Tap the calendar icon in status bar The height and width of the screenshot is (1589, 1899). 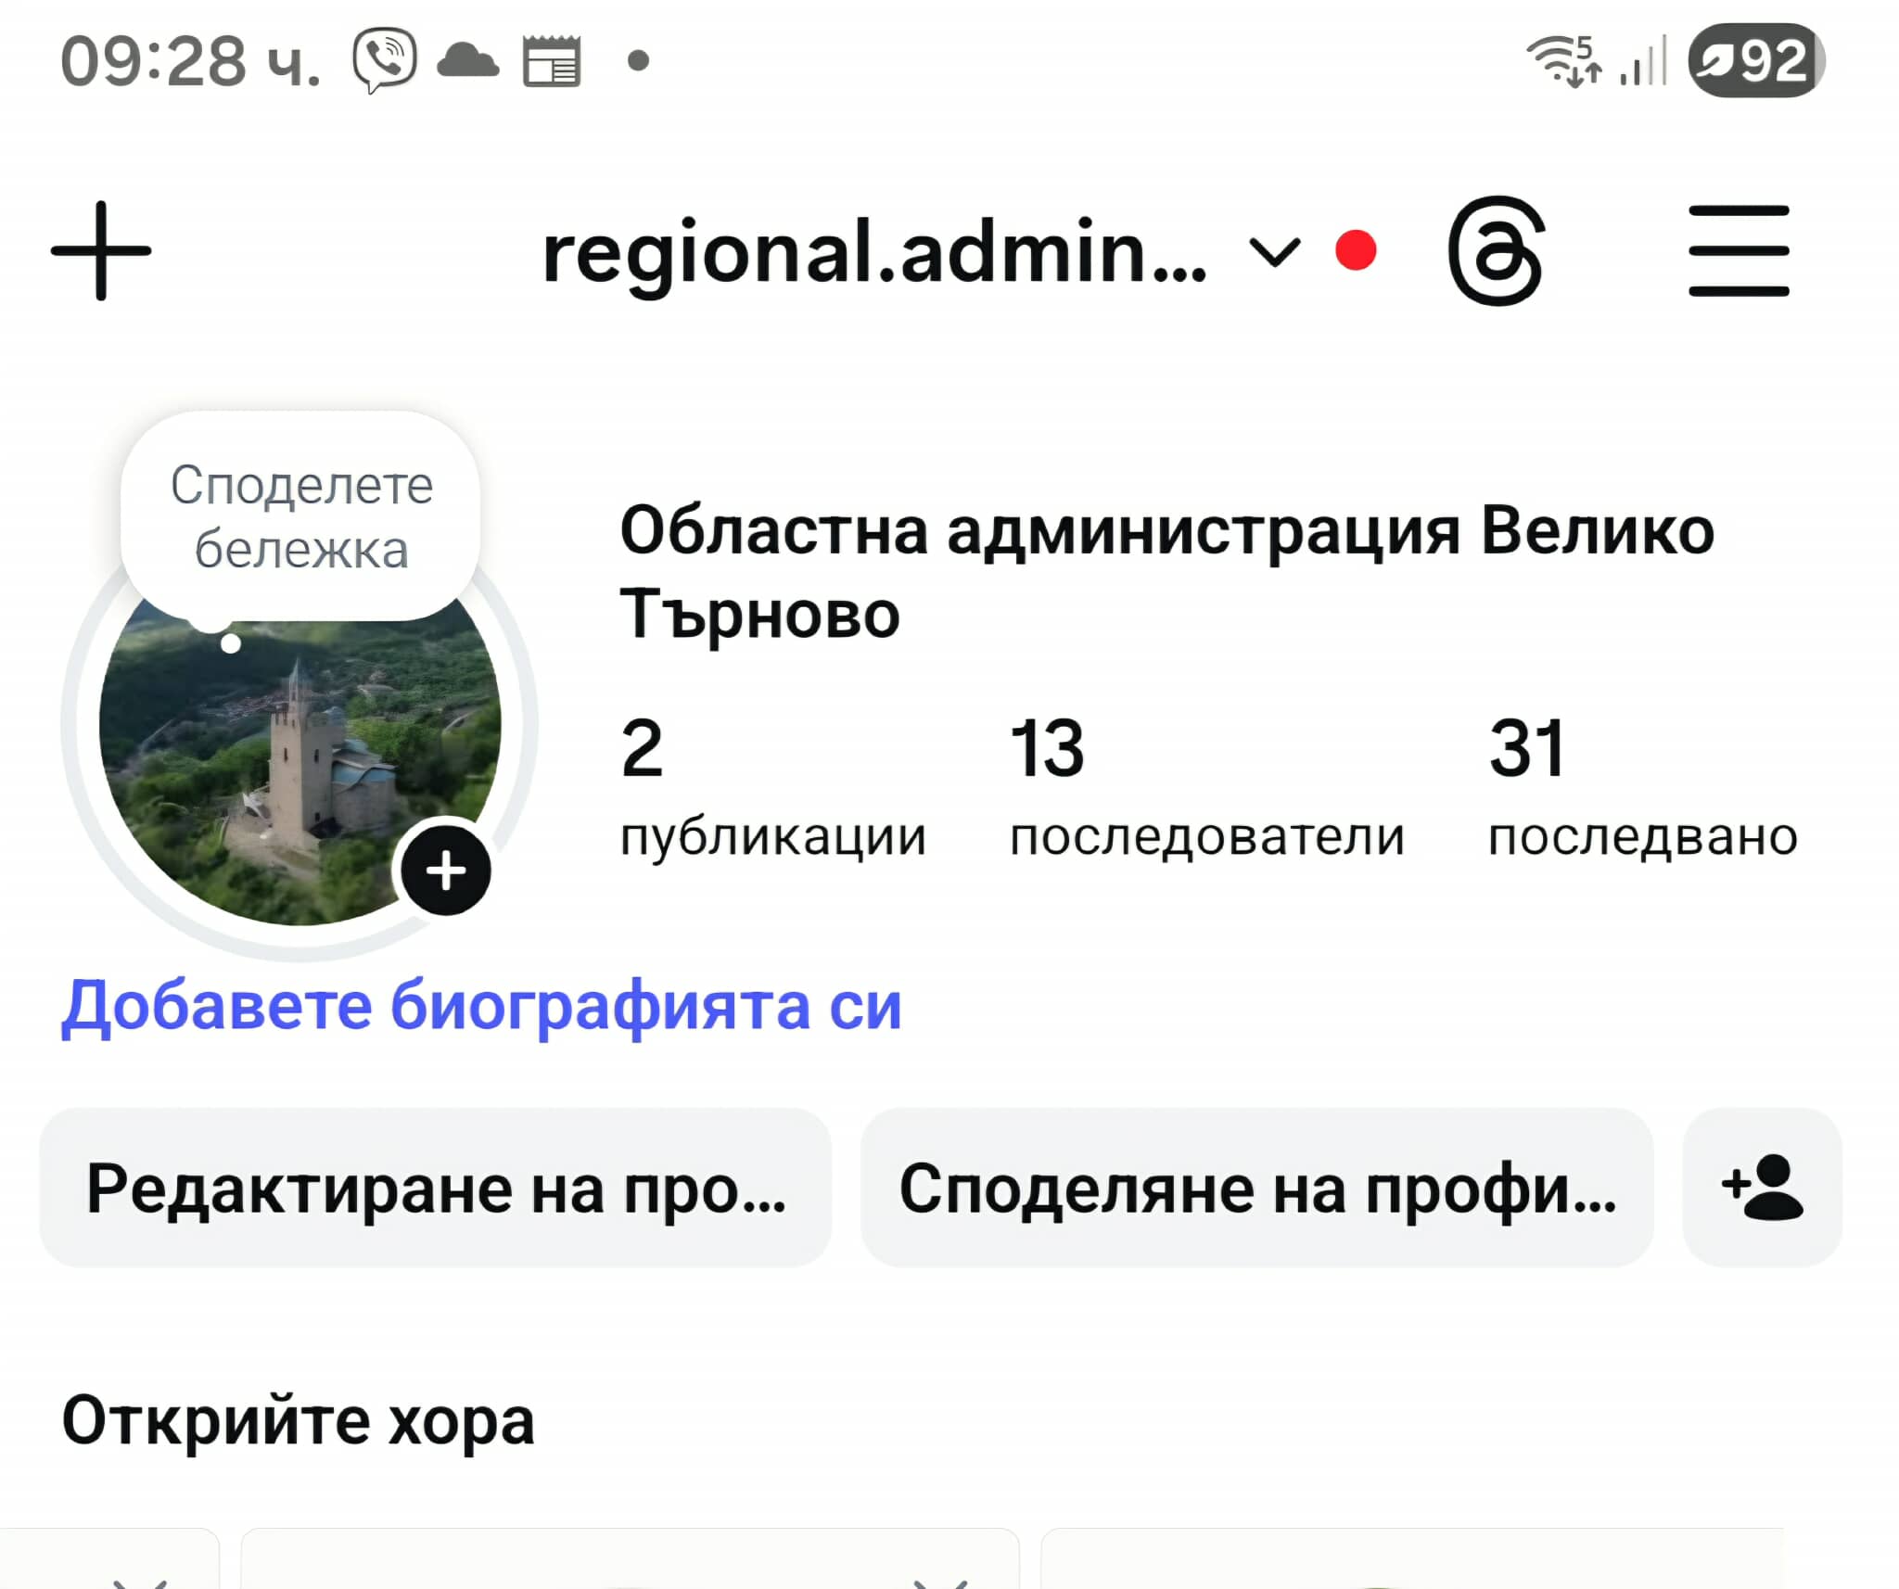[552, 60]
